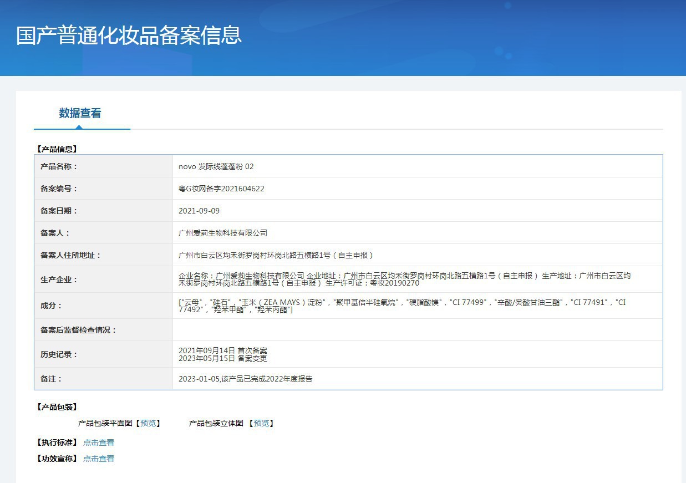Click the 备注 row label
The width and height of the screenshot is (686, 483).
(52, 379)
